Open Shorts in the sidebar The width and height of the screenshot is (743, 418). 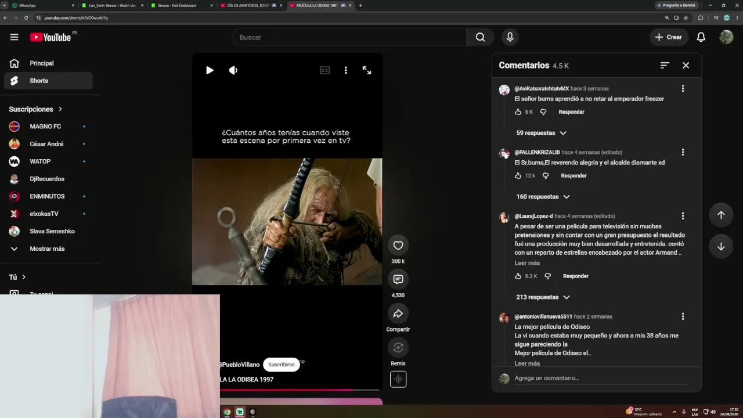tap(49, 81)
